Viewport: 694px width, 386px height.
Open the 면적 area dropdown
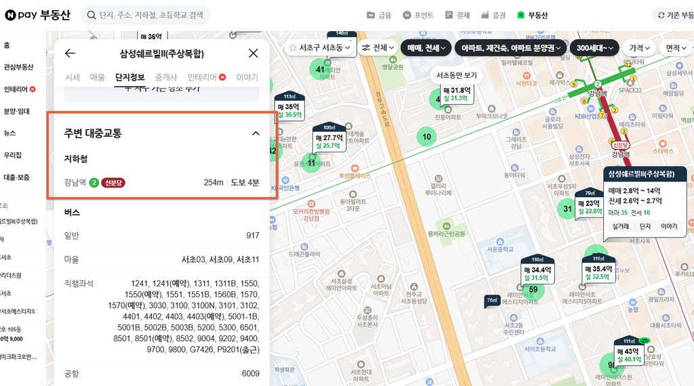pyautogui.click(x=676, y=48)
